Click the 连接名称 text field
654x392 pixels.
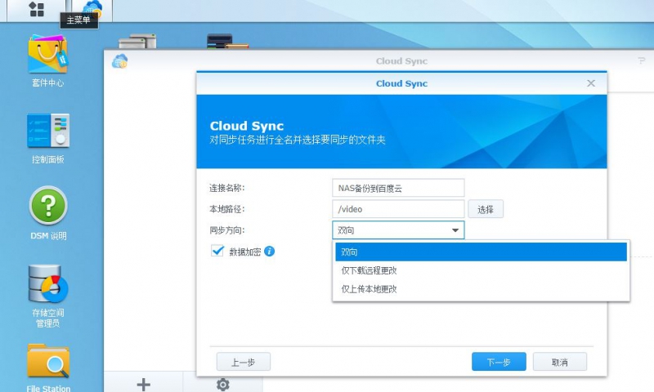pos(398,188)
